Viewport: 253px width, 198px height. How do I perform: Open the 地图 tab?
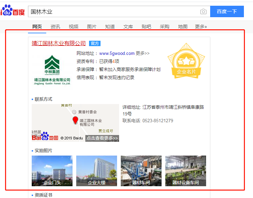(x=183, y=27)
